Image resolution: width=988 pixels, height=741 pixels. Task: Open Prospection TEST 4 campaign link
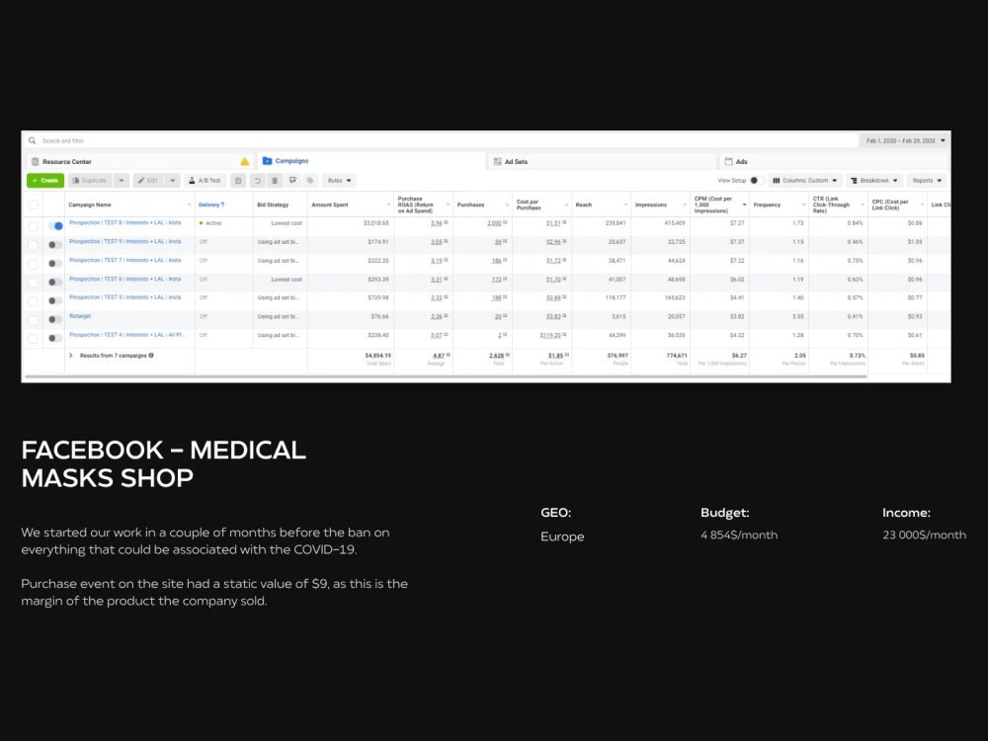(x=126, y=335)
